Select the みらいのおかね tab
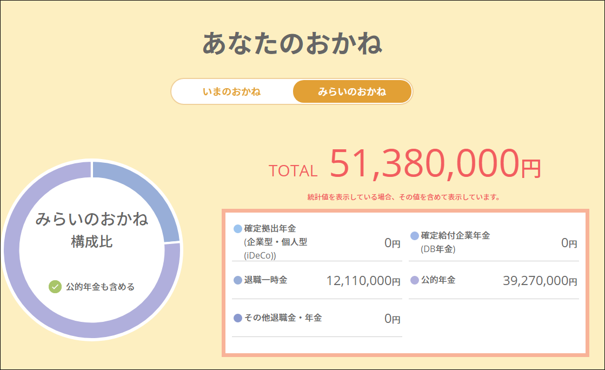605x370 pixels. click(352, 91)
